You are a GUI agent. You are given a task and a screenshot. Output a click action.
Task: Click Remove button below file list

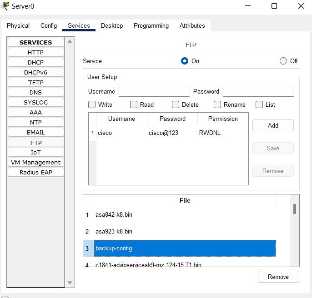point(278,277)
